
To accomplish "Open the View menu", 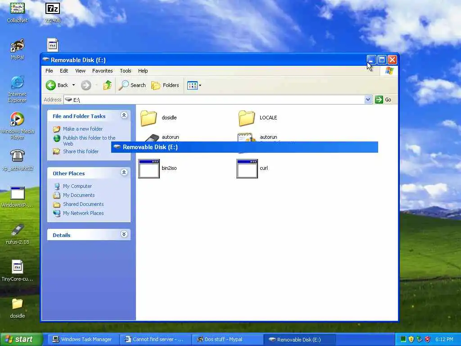I will click(x=80, y=71).
